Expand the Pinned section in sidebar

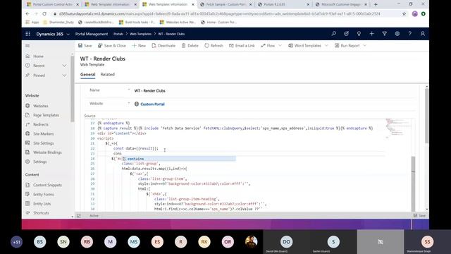pyautogui.click(x=64, y=75)
